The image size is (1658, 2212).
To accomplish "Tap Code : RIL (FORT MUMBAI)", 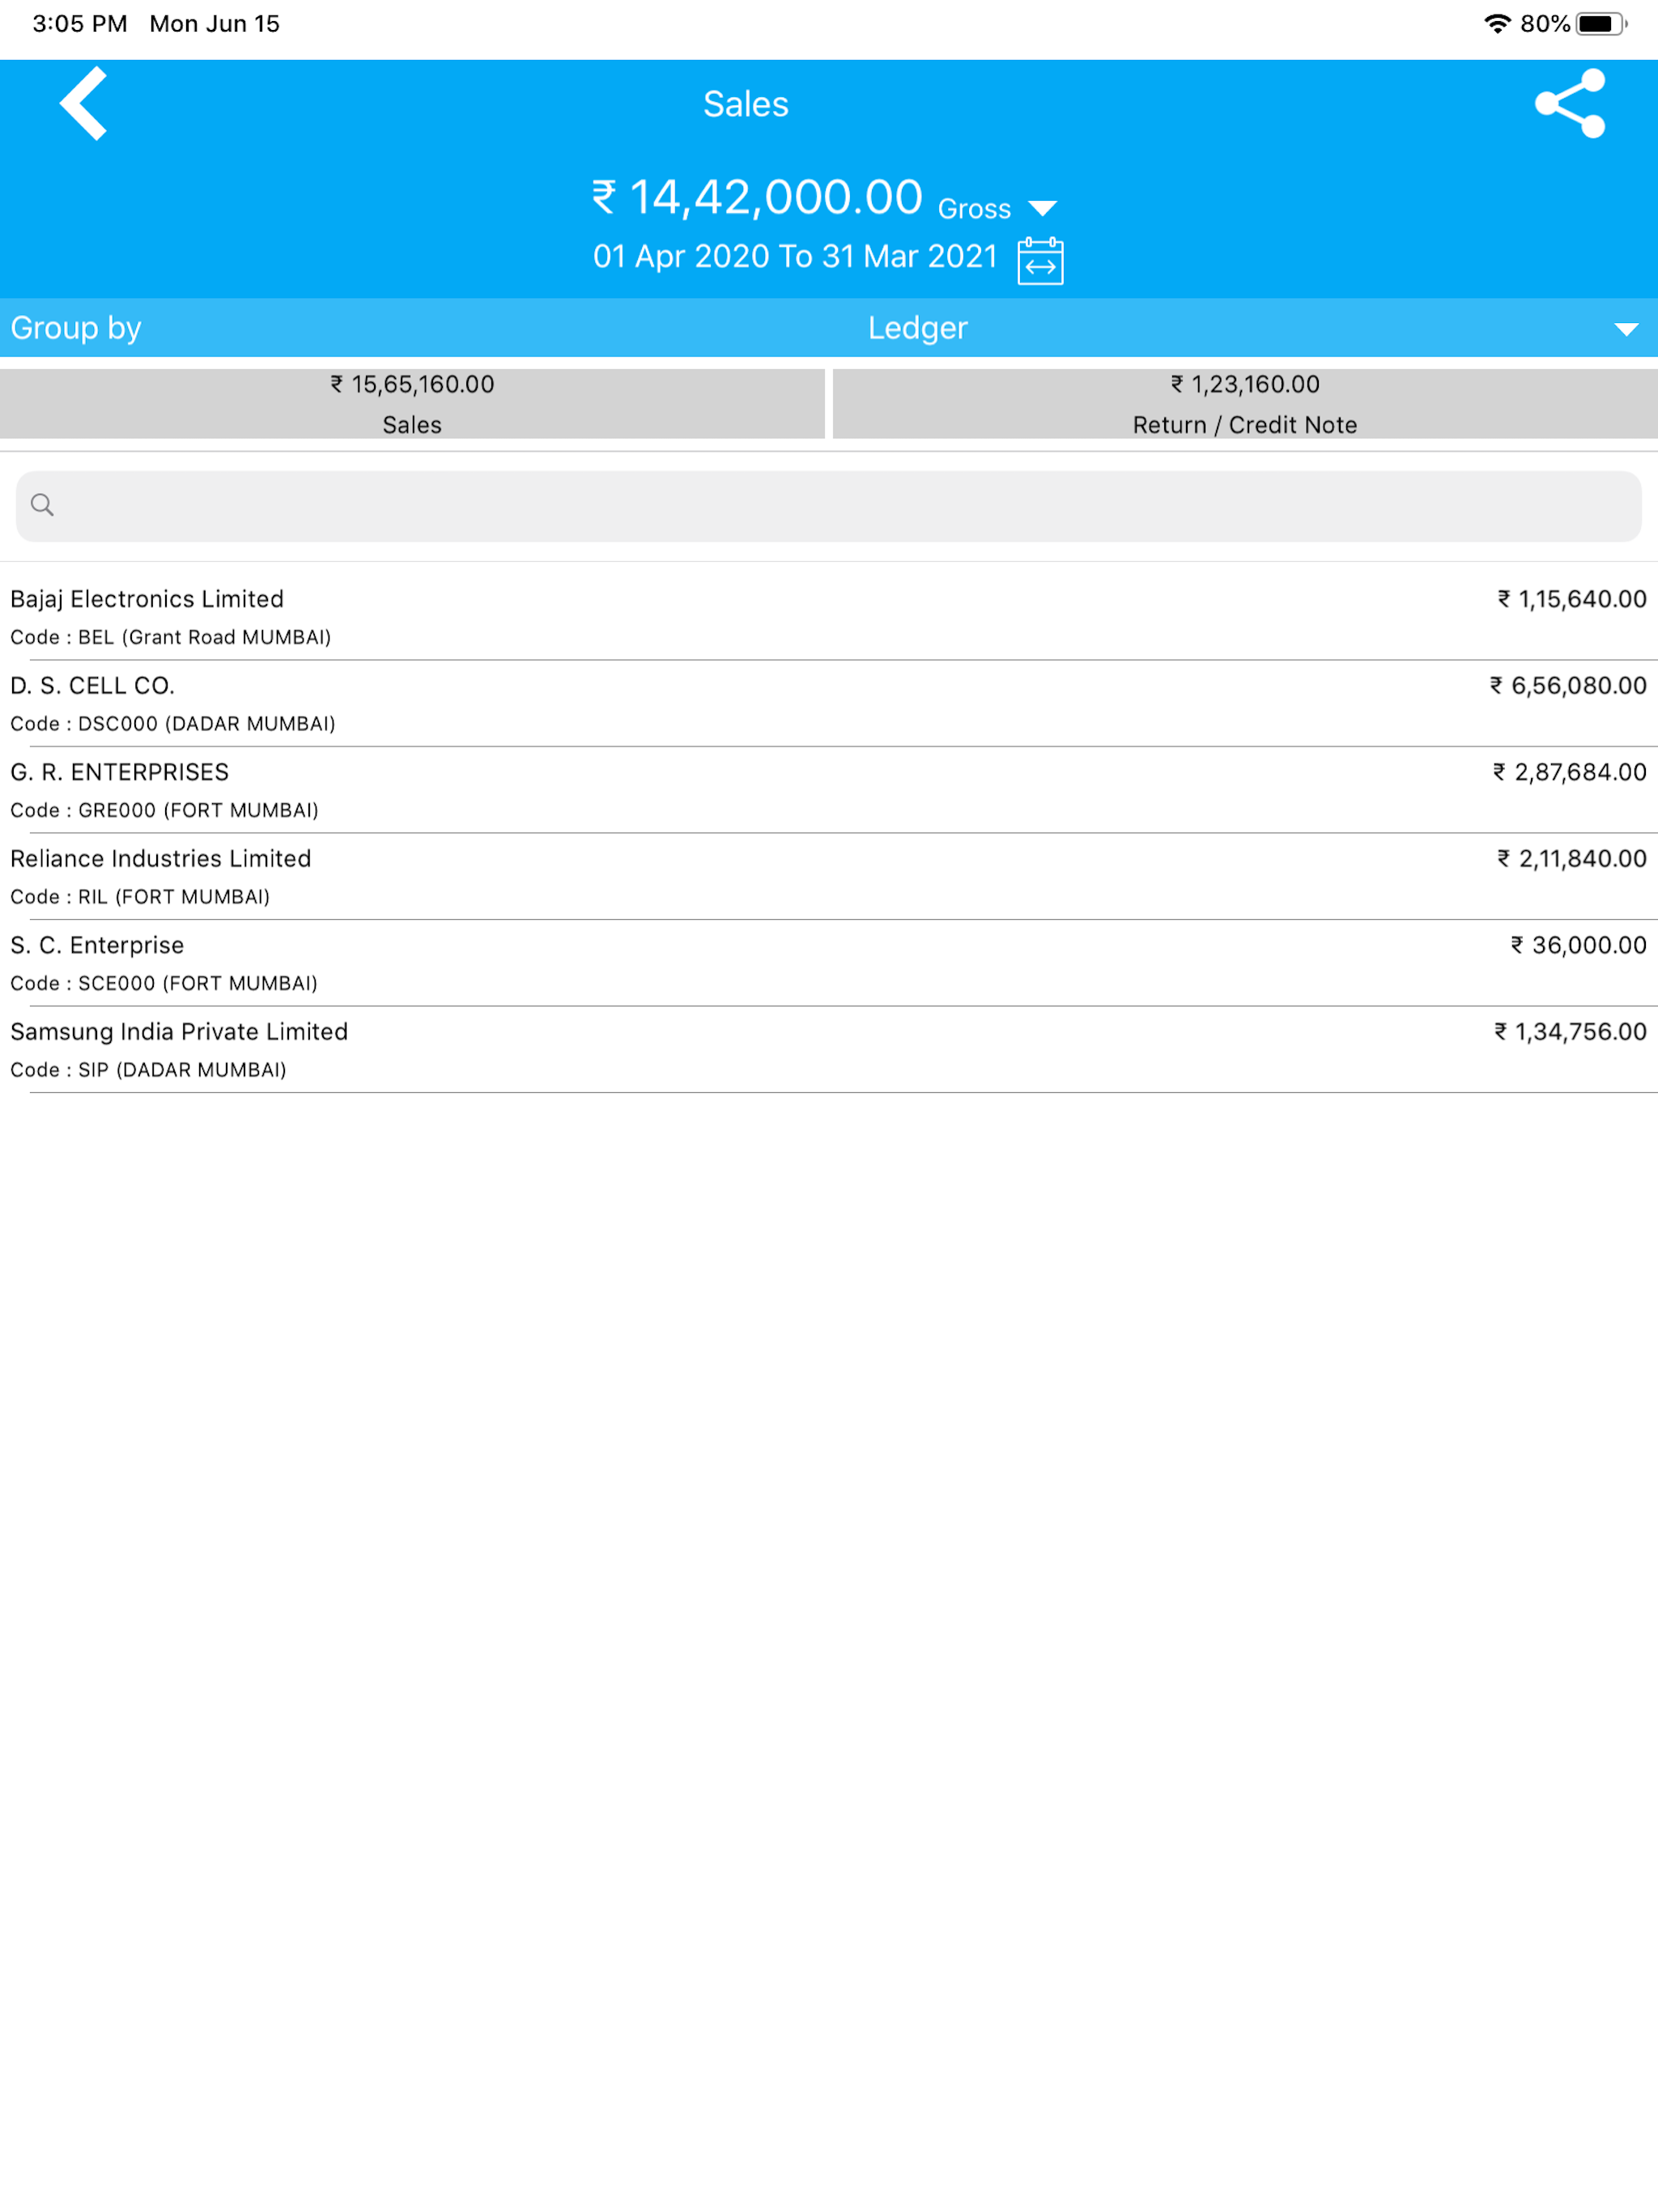I will pos(140,897).
